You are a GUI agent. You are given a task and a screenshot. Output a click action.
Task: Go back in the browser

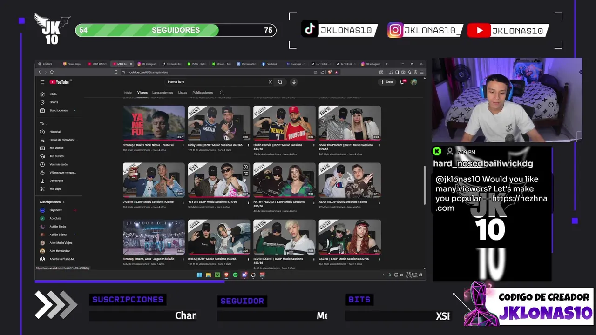coord(40,72)
